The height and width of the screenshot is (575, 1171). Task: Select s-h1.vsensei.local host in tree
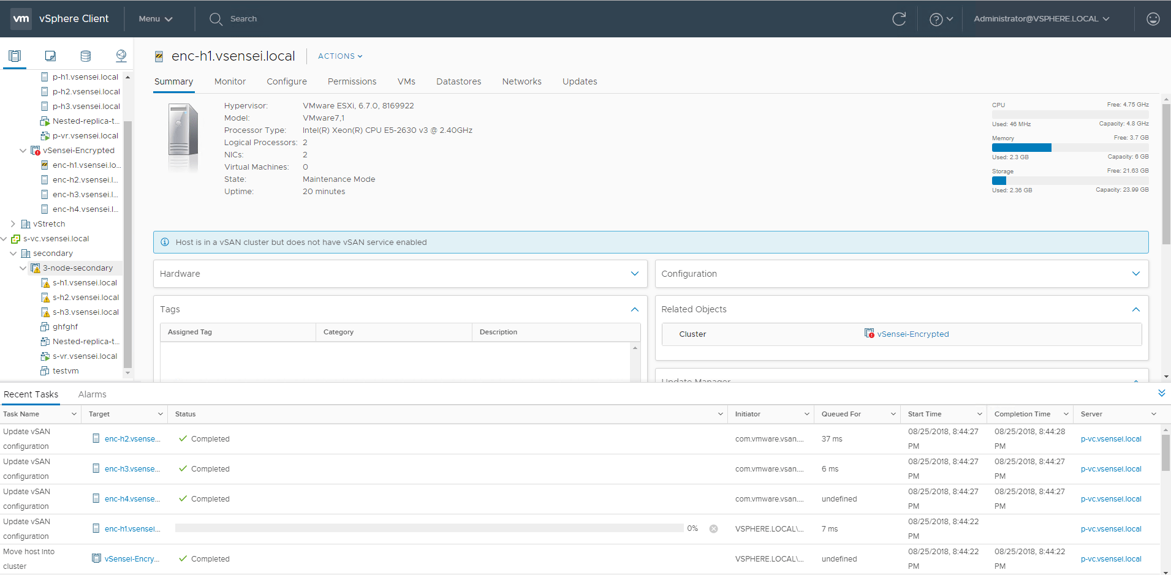coord(85,283)
